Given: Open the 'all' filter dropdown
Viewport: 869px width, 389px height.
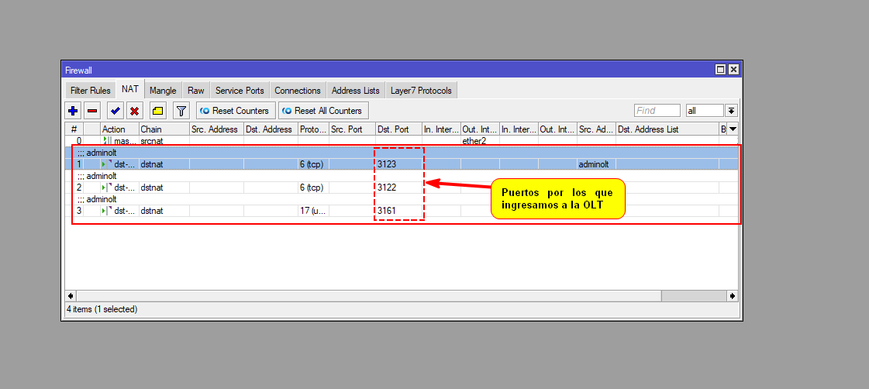Looking at the screenshot, I should 730,111.
